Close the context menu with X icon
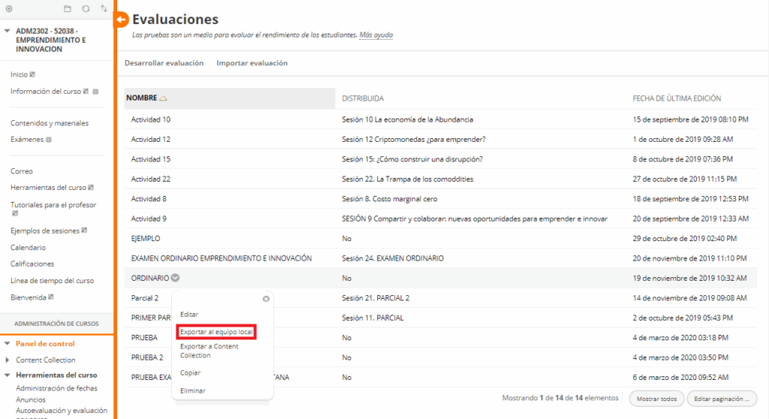Screen dimensions: 769x419 tap(266, 299)
